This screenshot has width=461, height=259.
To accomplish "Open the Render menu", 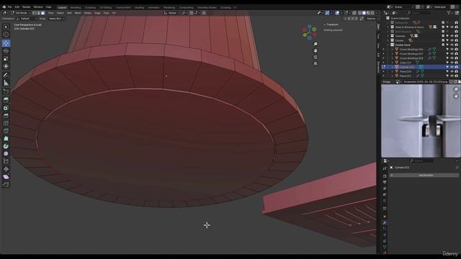I will (x=26, y=6).
